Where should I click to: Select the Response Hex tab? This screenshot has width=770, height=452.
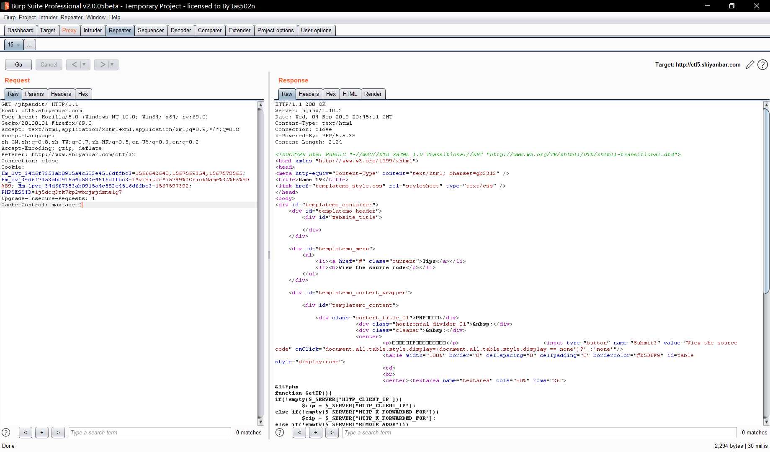[x=331, y=94]
